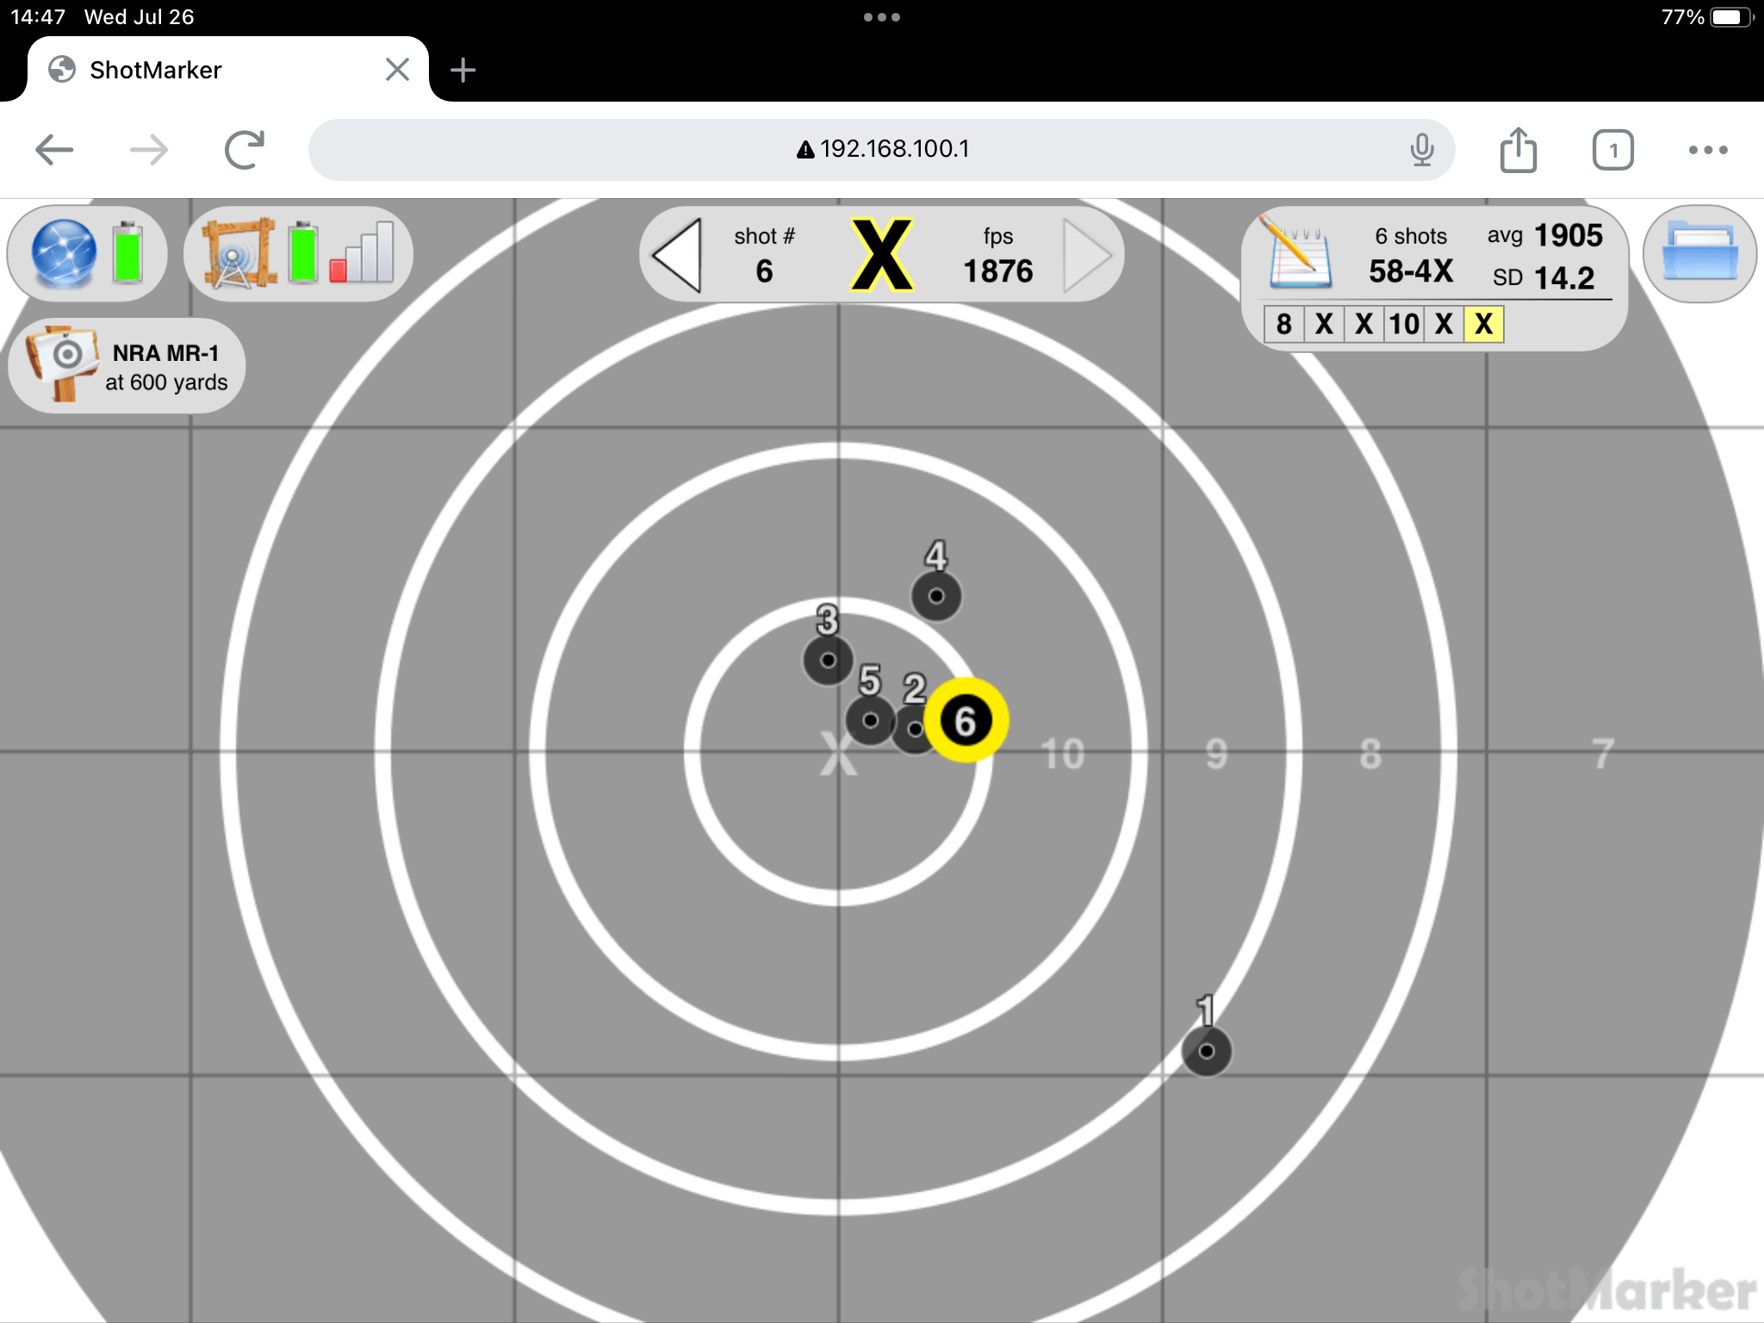The width and height of the screenshot is (1764, 1323).
Task: Tap the globe network status icon
Action: click(64, 253)
